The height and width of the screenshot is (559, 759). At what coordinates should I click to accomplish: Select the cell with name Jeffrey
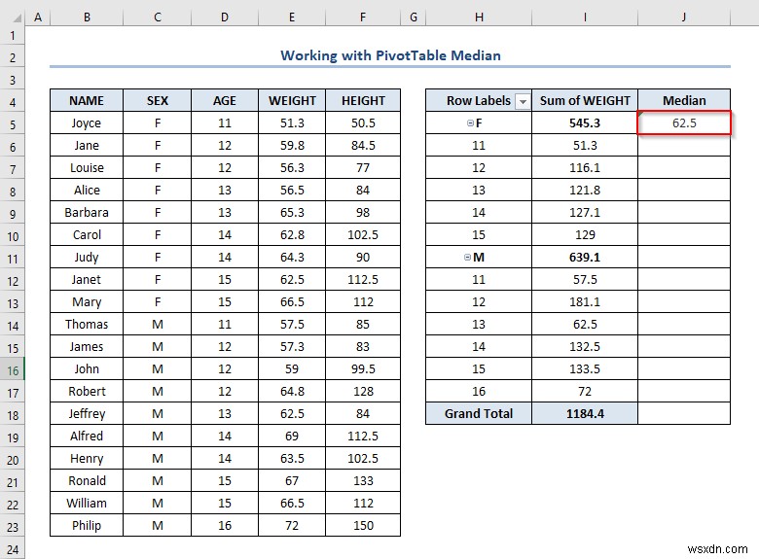pos(87,413)
